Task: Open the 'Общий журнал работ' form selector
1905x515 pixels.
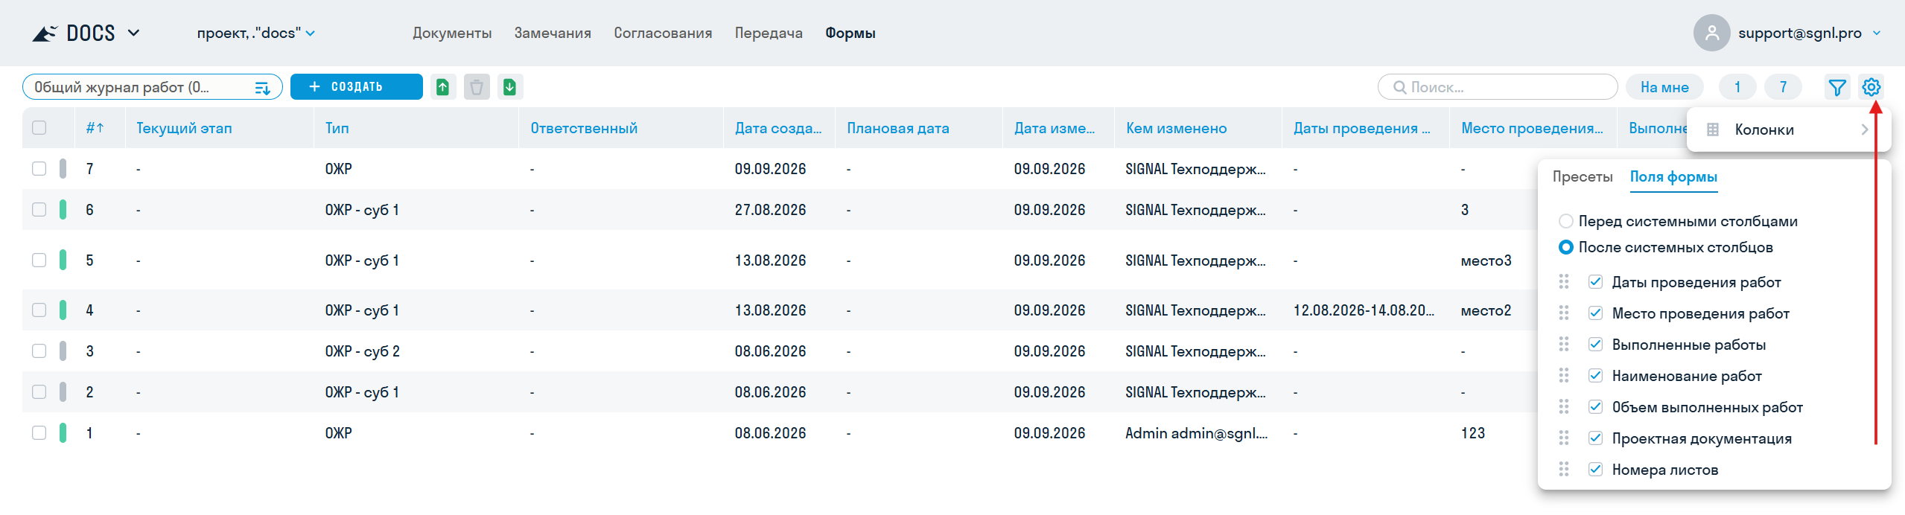Action: [153, 87]
